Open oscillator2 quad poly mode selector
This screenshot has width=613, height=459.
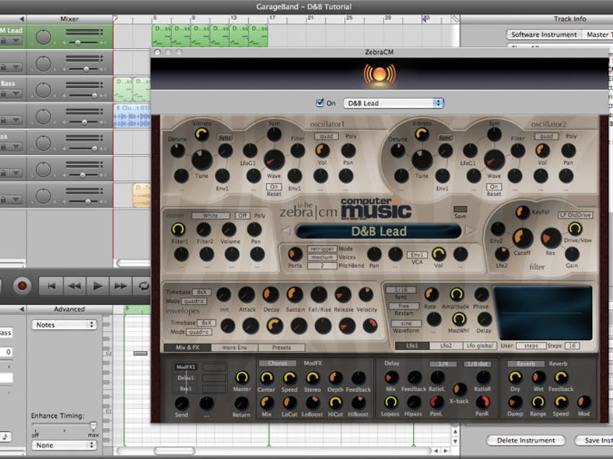(x=547, y=136)
